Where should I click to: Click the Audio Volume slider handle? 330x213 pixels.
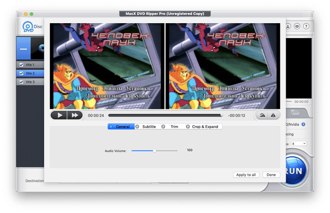click(155, 151)
